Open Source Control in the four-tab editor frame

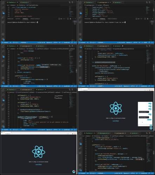(80, 143)
